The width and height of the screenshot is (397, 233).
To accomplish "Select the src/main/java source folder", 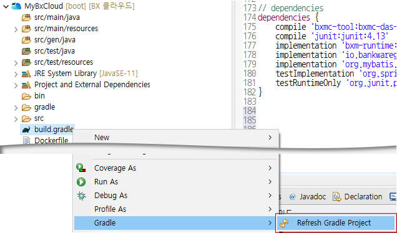I will [57, 17].
